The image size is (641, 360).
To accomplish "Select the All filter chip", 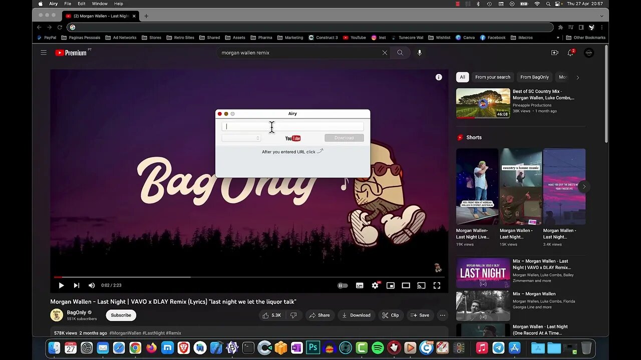I will (x=462, y=77).
